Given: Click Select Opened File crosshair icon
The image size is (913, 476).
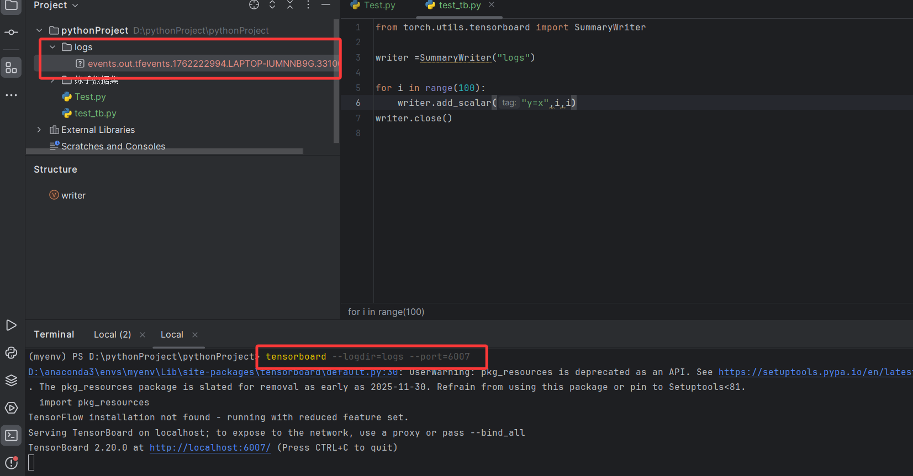Looking at the screenshot, I should (254, 5).
